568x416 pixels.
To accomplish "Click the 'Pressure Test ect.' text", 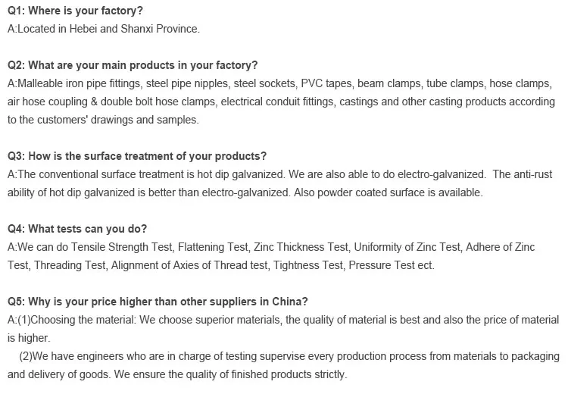I will pyautogui.click(x=392, y=265).
